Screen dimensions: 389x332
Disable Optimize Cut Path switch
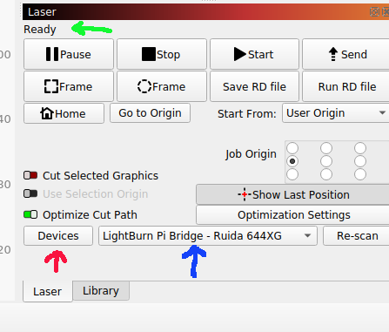click(x=30, y=214)
